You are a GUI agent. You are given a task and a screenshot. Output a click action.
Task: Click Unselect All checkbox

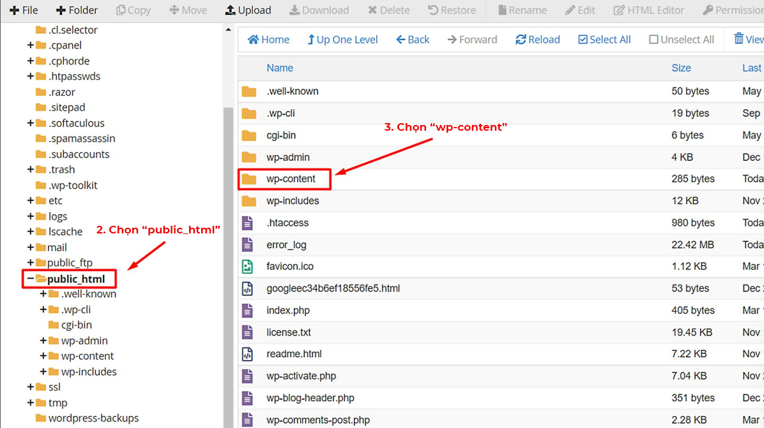point(682,40)
